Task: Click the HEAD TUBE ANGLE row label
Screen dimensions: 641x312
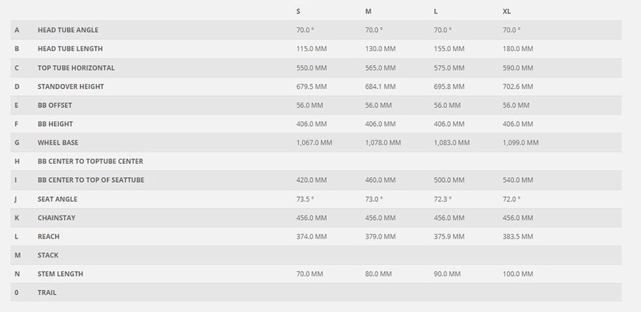Action: tap(68, 30)
